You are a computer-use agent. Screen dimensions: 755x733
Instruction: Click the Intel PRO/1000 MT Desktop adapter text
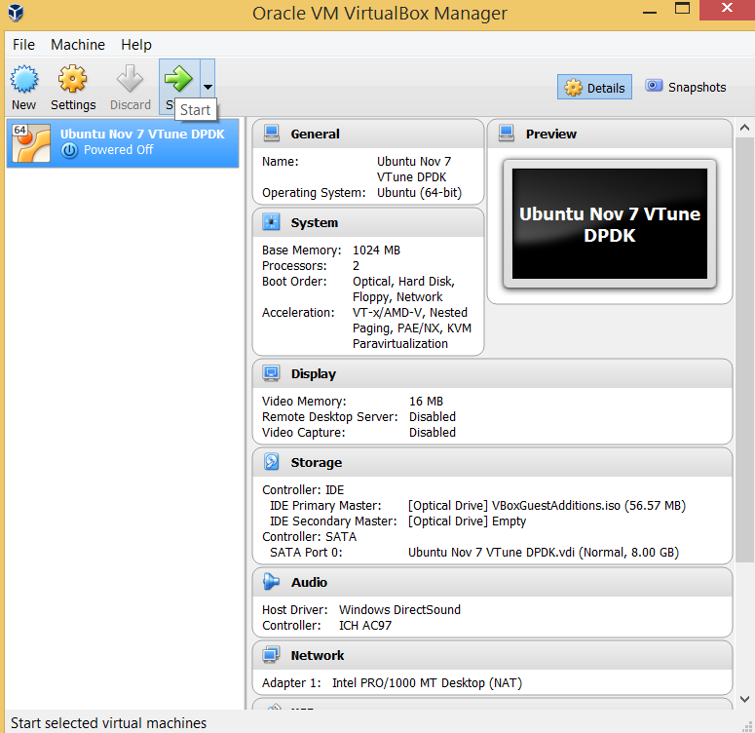427,683
